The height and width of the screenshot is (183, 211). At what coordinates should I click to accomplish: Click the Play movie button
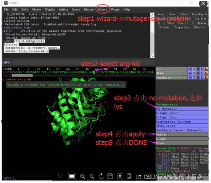180,23
